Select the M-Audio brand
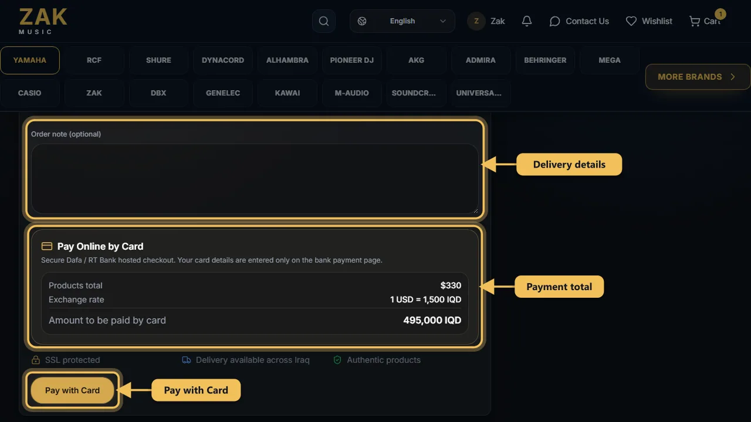The height and width of the screenshot is (422, 751). tap(352, 93)
